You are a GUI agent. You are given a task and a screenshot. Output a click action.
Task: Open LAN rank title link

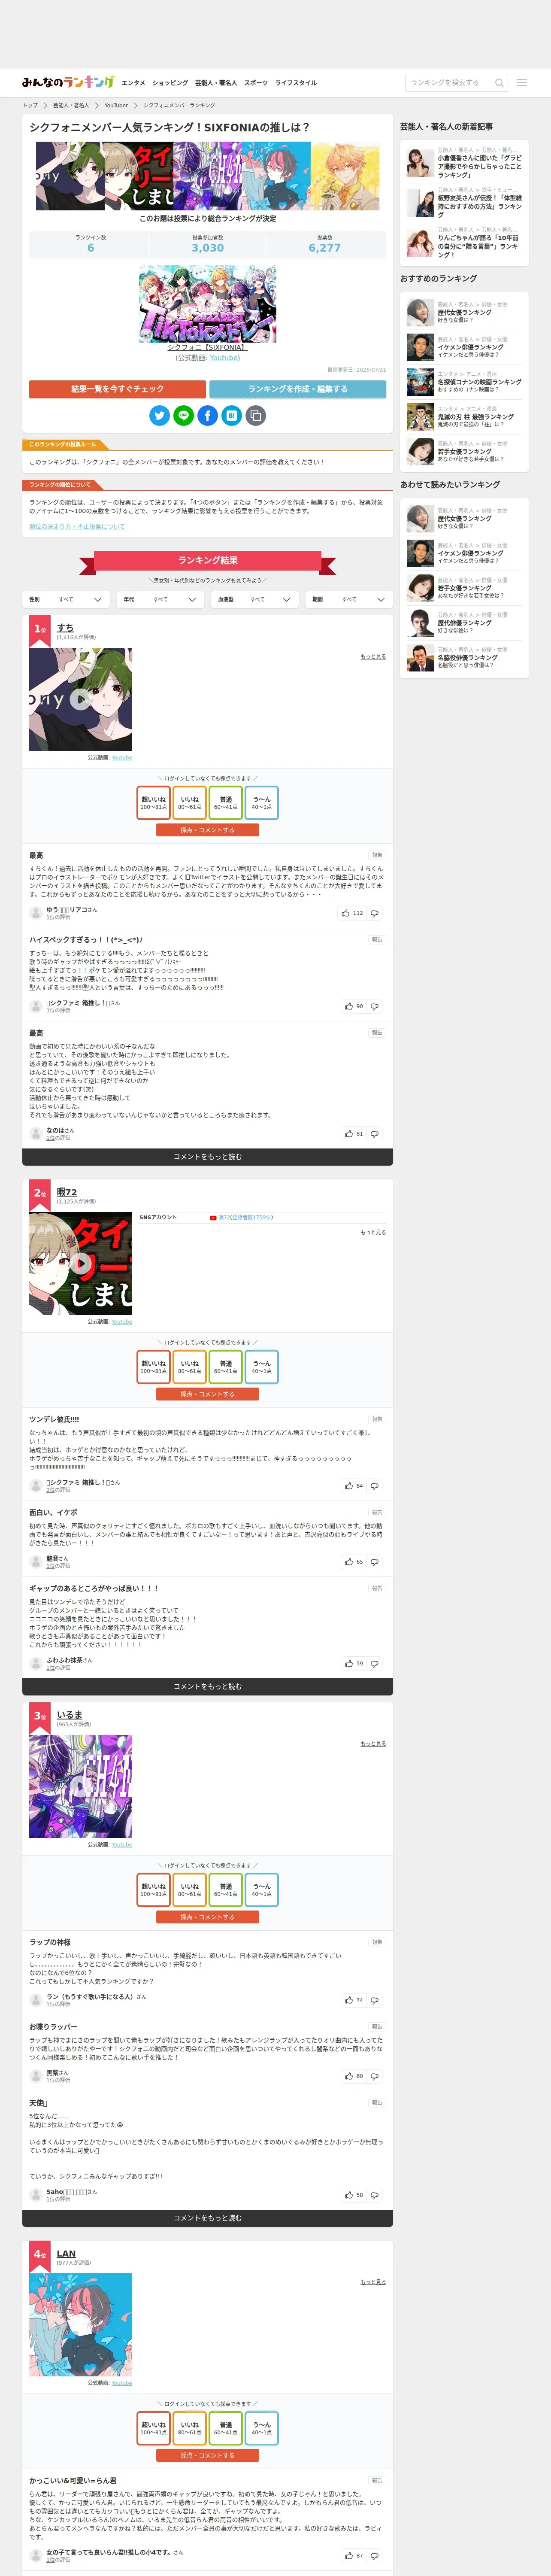point(66,2254)
